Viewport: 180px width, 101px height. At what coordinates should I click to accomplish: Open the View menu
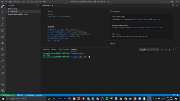(23, 2)
